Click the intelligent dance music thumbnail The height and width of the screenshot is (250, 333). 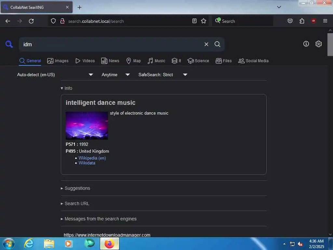87,125
